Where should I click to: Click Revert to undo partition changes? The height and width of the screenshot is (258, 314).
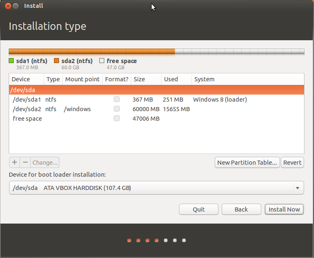pyautogui.click(x=292, y=163)
